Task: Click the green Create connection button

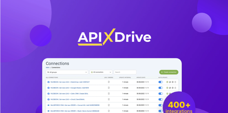Action: click(x=169, y=72)
